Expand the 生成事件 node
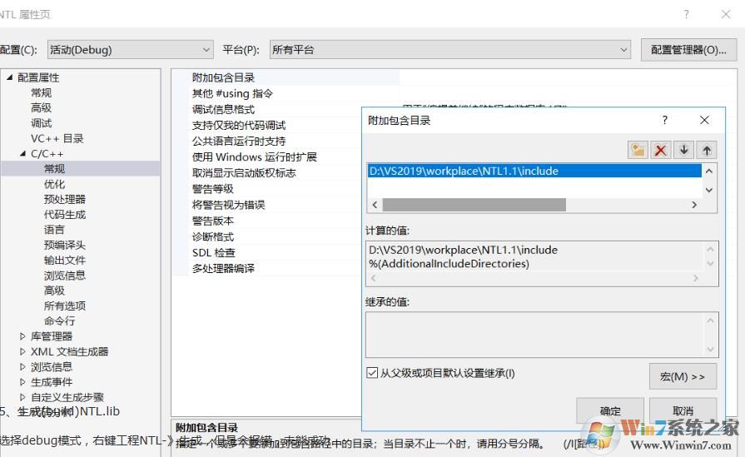This screenshot has height=457, width=745. [x=22, y=382]
